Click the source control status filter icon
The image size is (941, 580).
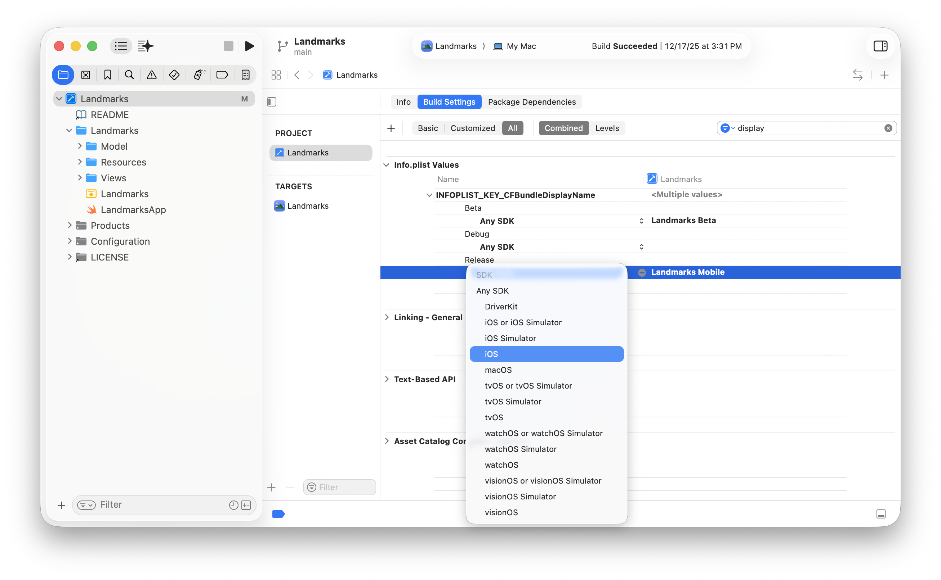click(x=246, y=505)
